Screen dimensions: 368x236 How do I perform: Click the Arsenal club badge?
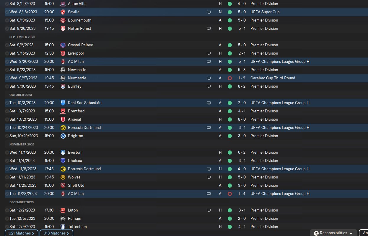63,119
